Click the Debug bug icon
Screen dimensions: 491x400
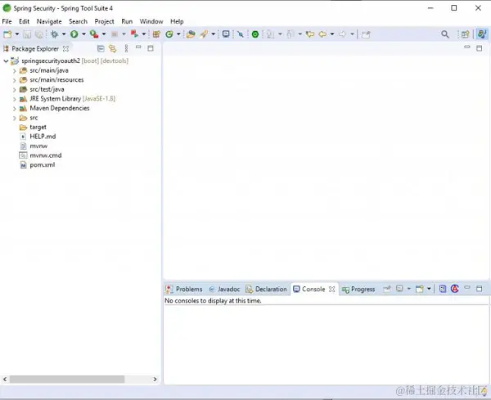point(55,34)
